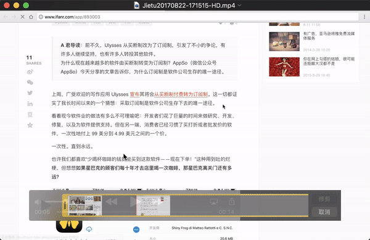
Task: View site info icon in address bar
Action: (41, 17)
